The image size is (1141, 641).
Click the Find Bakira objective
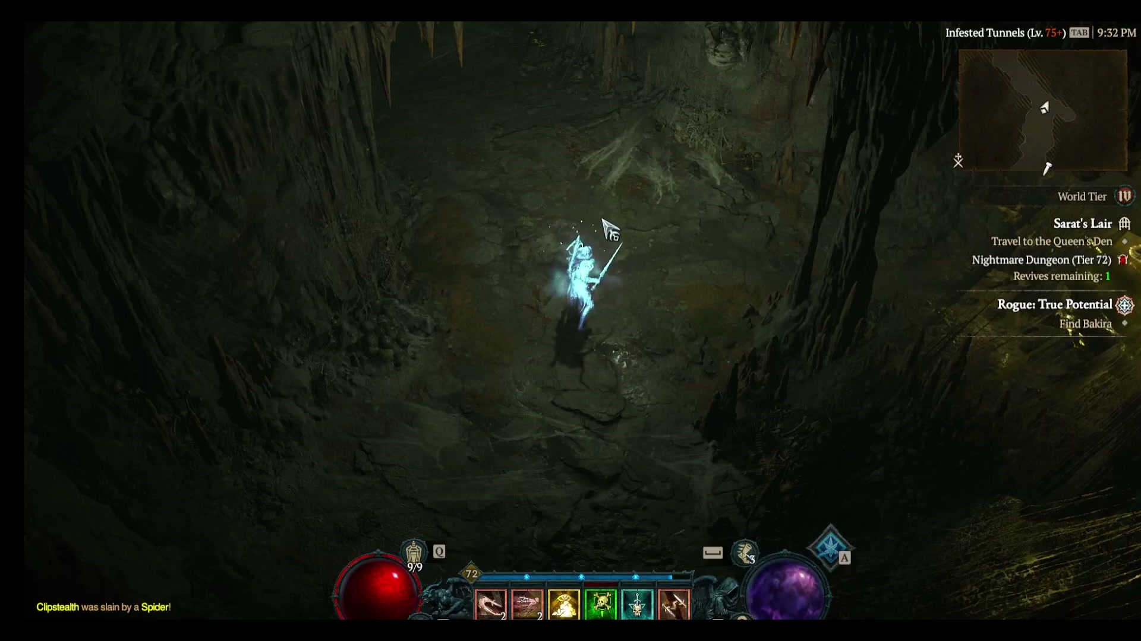[x=1085, y=324]
